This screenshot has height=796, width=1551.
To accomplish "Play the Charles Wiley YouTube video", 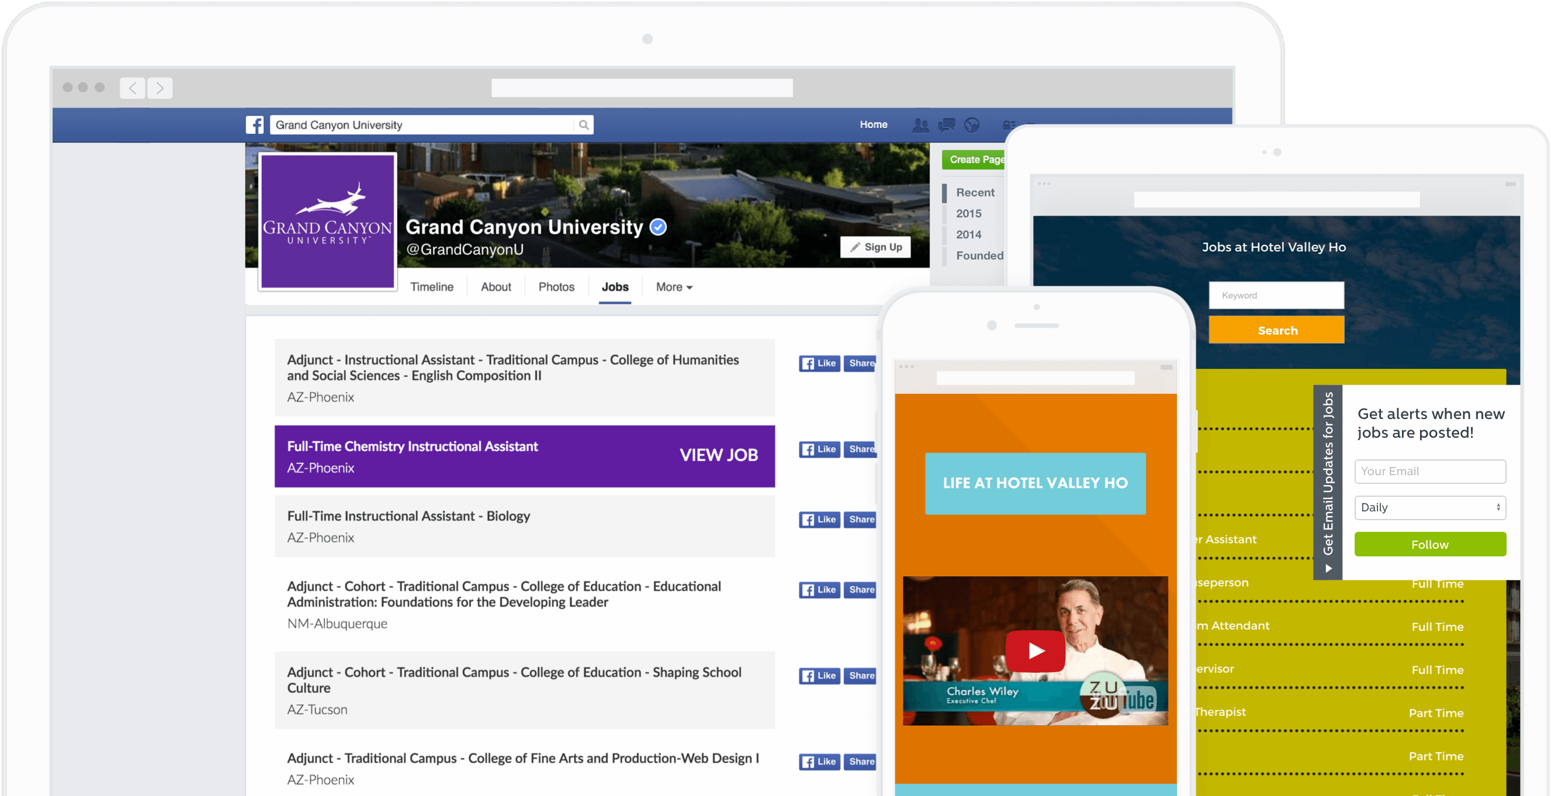I will [1035, 650].
